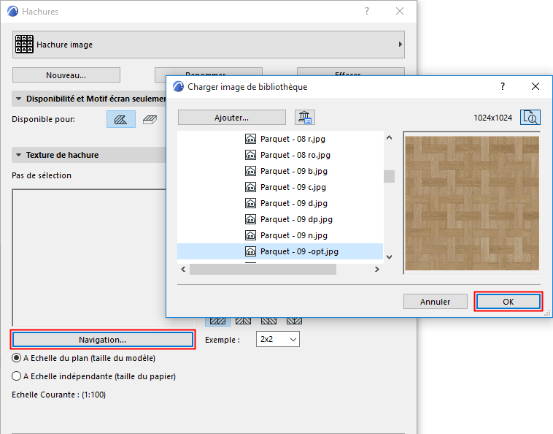Click the Hachure image grid icon
Screen dimensions: 553x434
pos(24,44)
